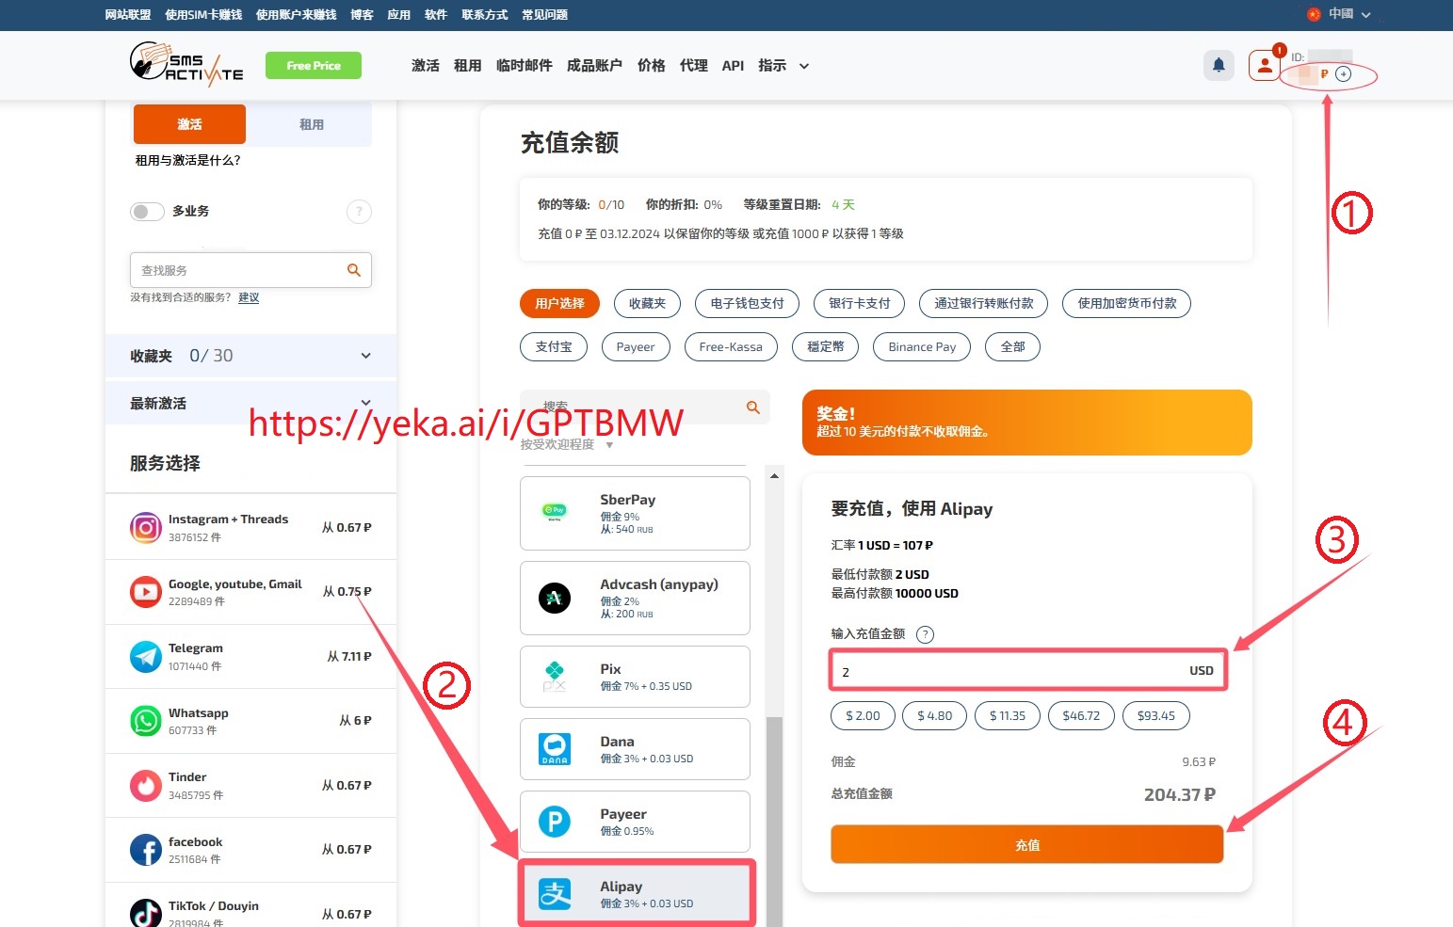
Task: Click the USD amount input field
Action: (x=1028, y=671)
